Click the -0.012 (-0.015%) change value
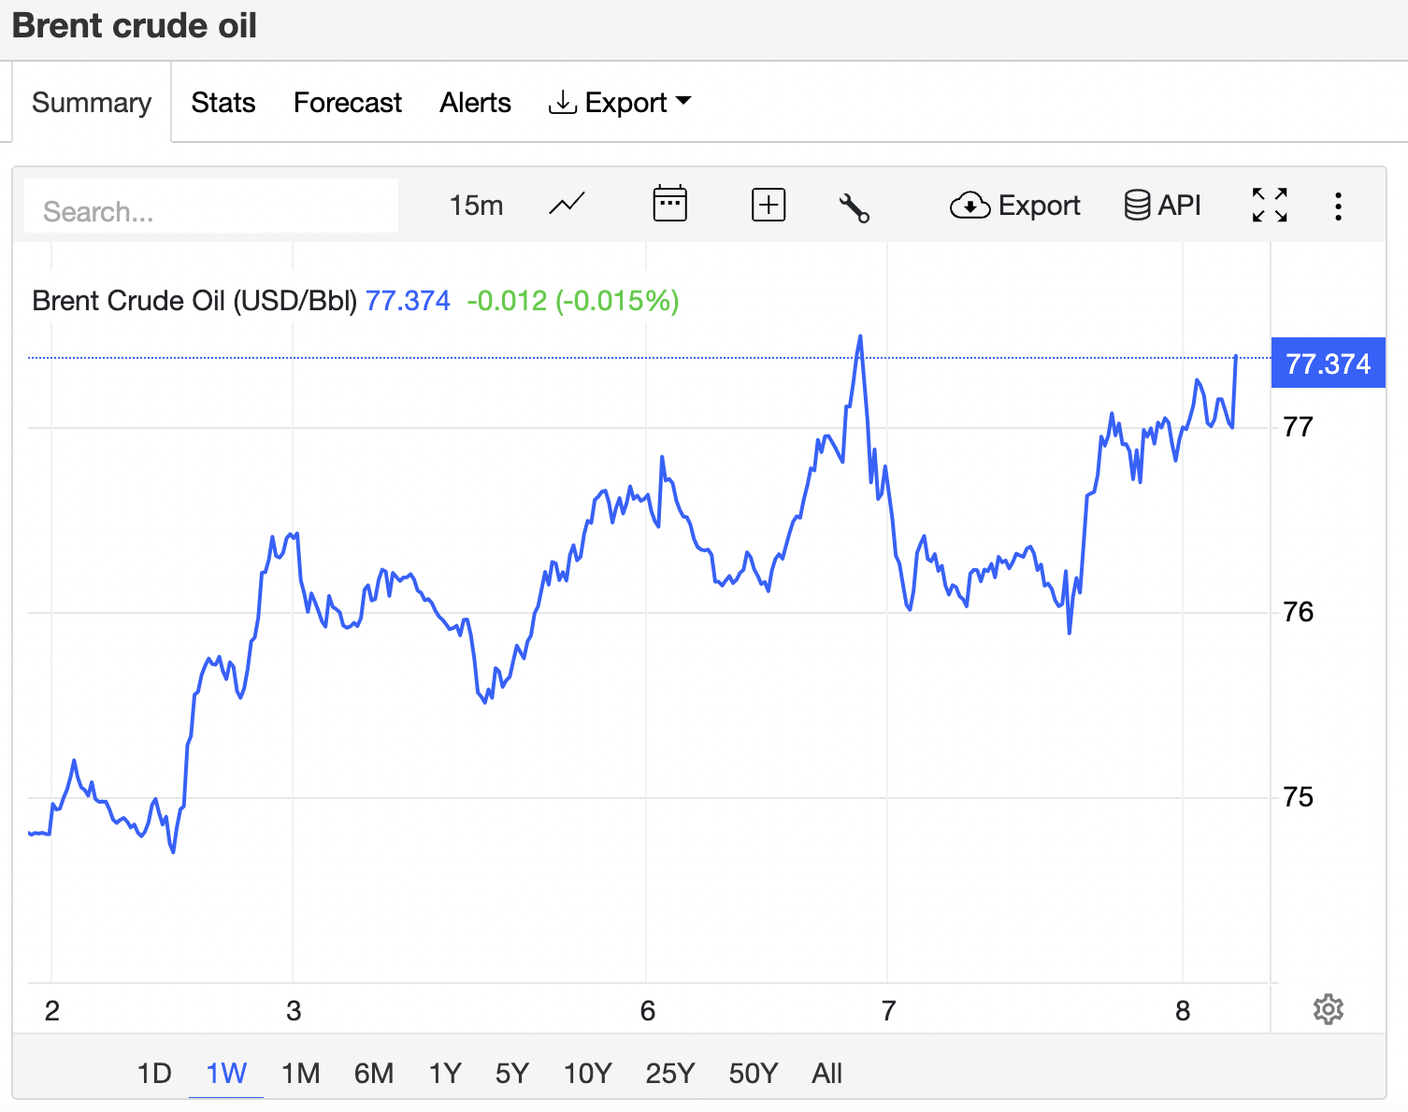 (x=573, y=301)
